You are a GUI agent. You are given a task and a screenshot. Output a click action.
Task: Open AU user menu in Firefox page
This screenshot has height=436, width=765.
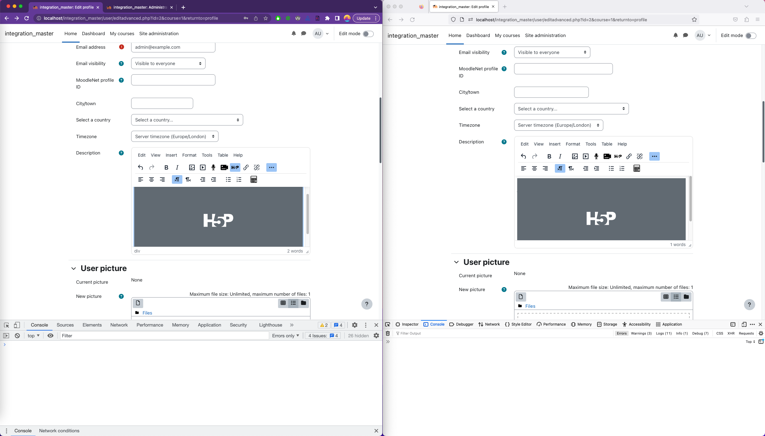pyautogui.click(x=703, y=35)
